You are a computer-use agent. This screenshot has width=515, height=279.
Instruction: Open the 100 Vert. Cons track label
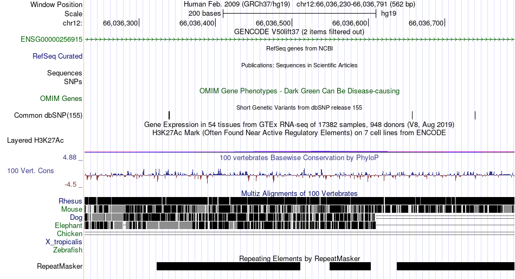coord(30,171)
